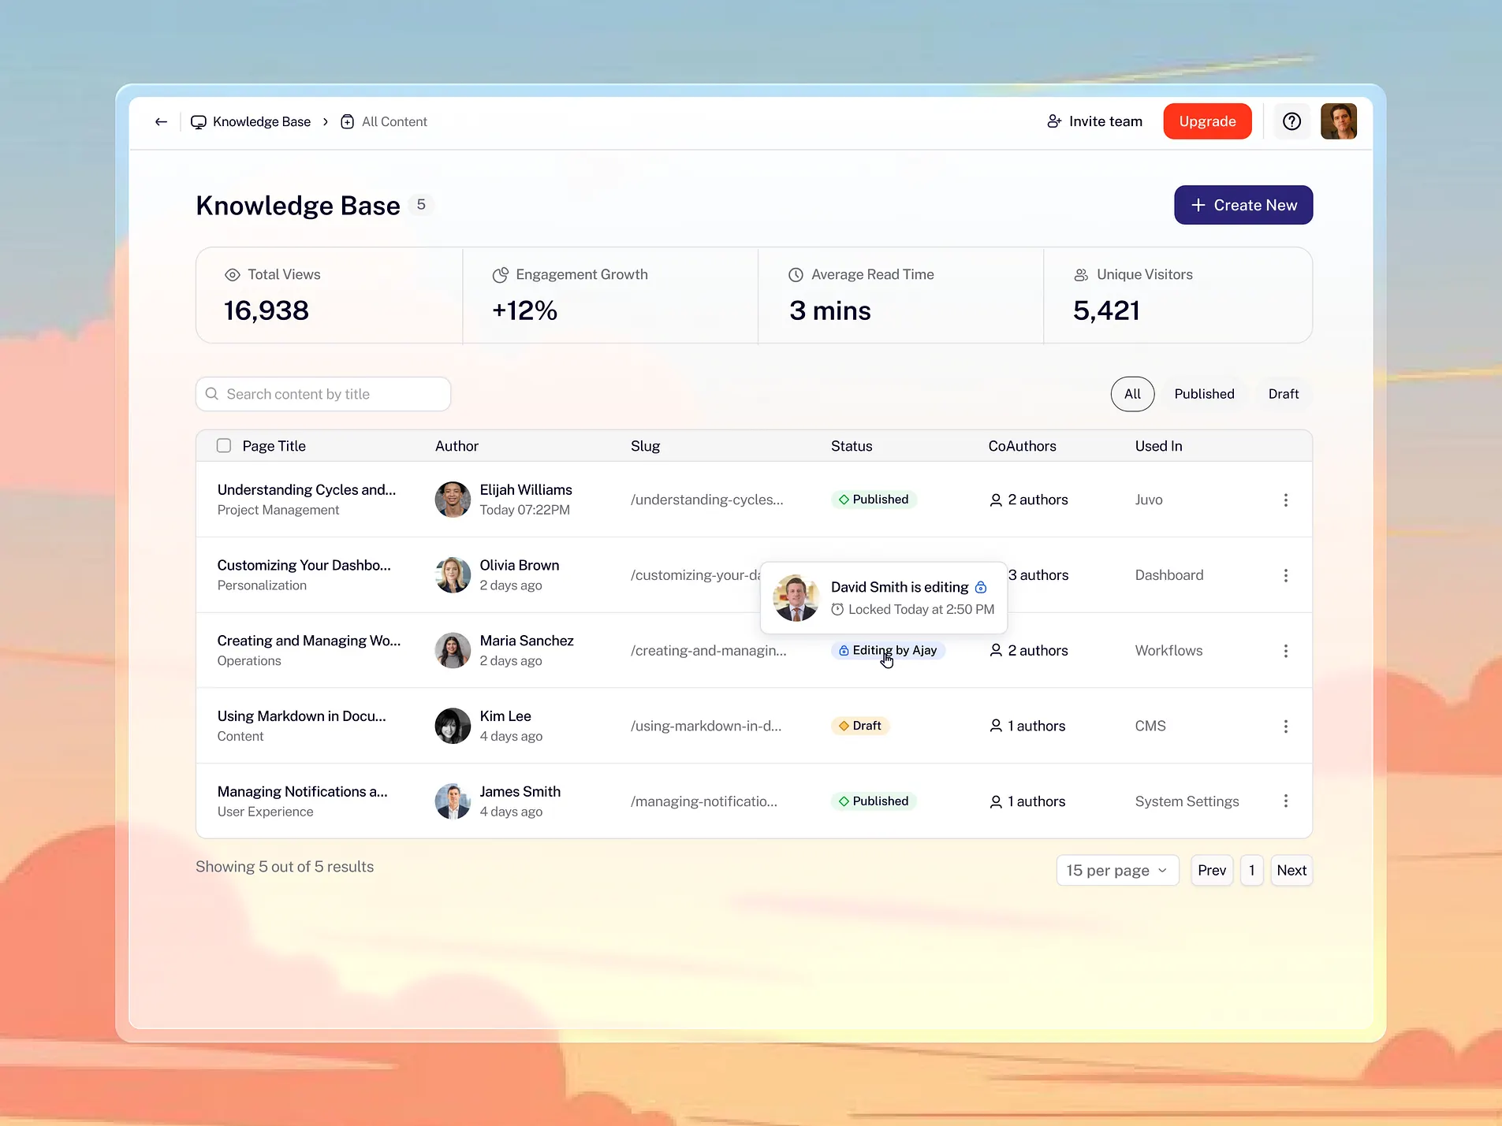Screen dimensions: 1502x1126
Task: Open three-dot menu for Customizing Your Dashboard row
Action: tap(1285, 575)
